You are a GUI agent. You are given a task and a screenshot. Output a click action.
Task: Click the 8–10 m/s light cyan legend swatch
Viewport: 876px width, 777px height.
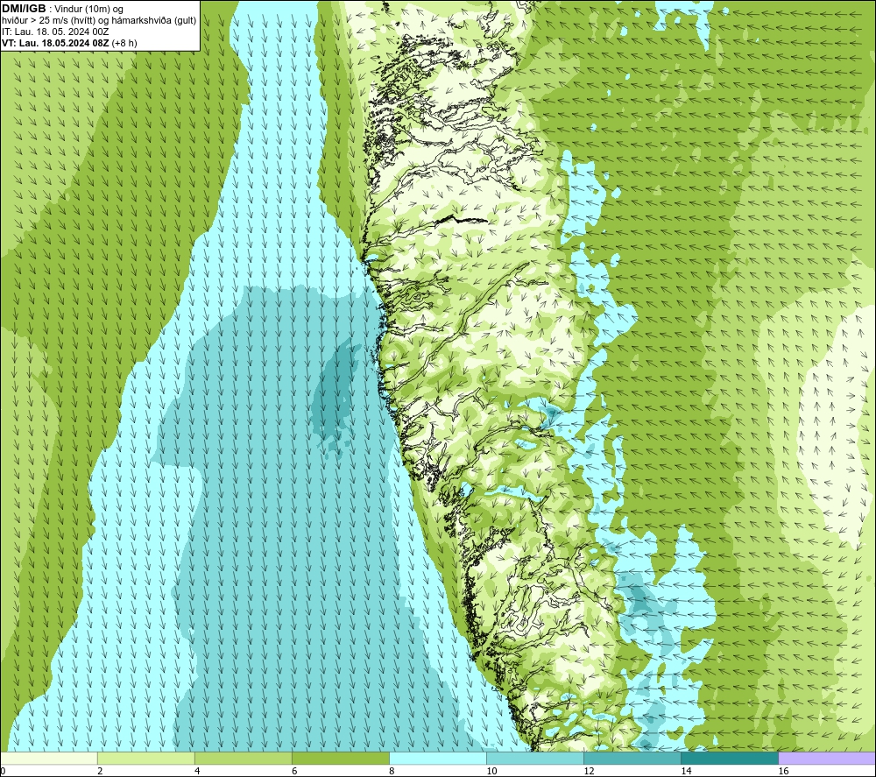tap(437, 758)
